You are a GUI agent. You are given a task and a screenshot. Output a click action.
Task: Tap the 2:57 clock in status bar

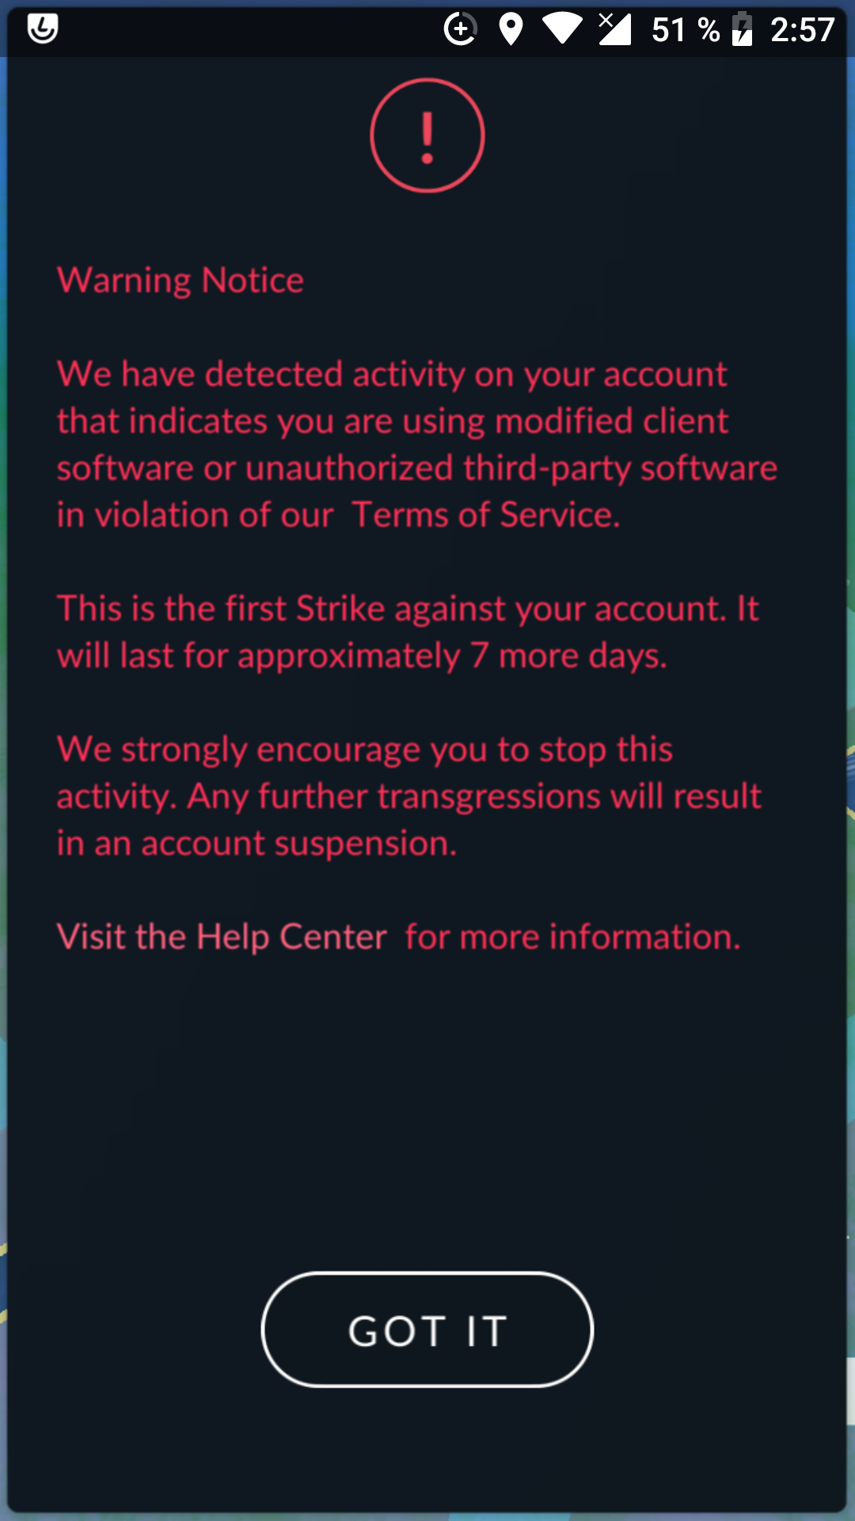tap(803, 30)
